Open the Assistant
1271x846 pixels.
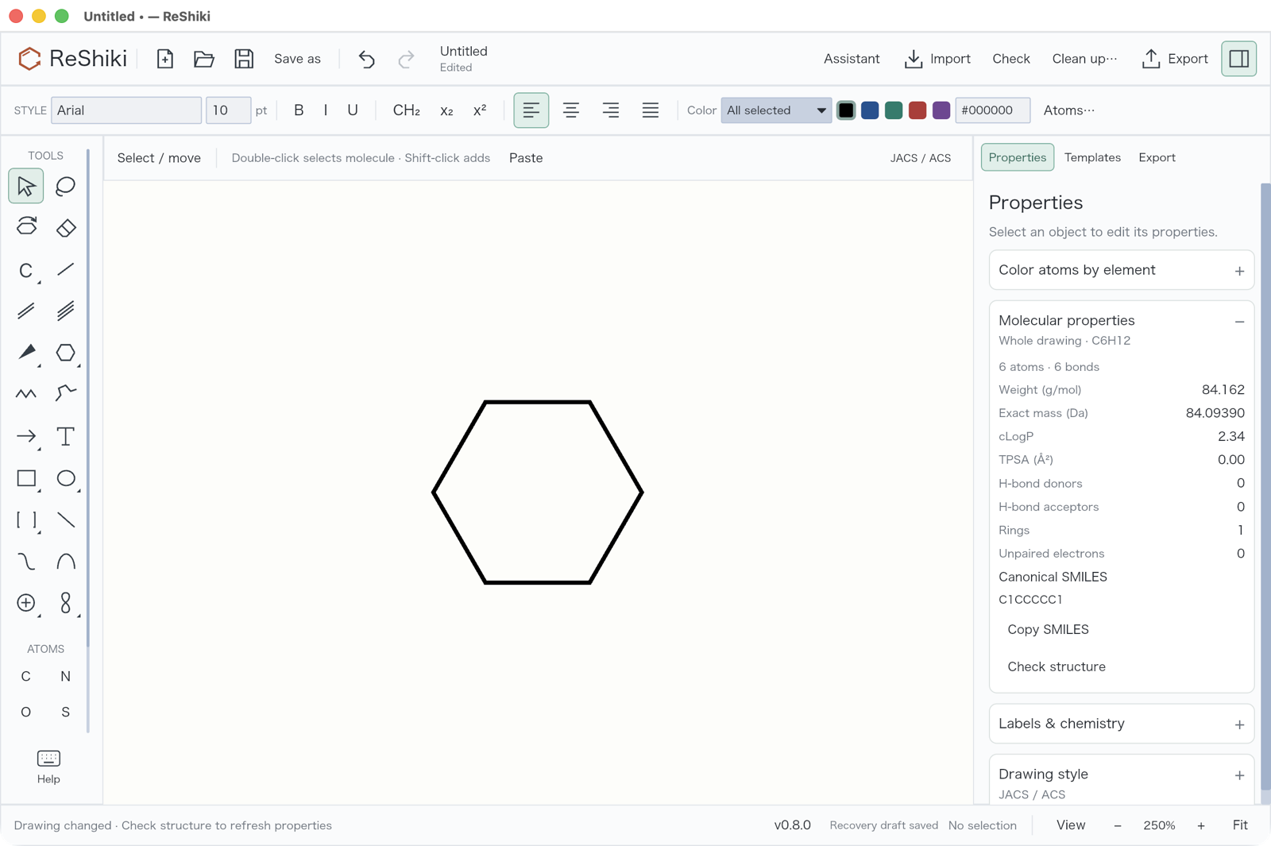tap(852, 59)
